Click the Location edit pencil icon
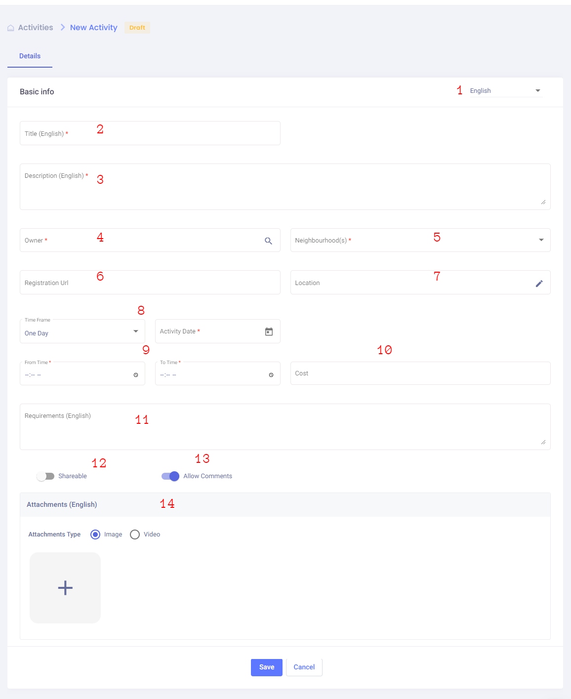The height and width of the screenshot is (699, 571). [x=539, y=283]
